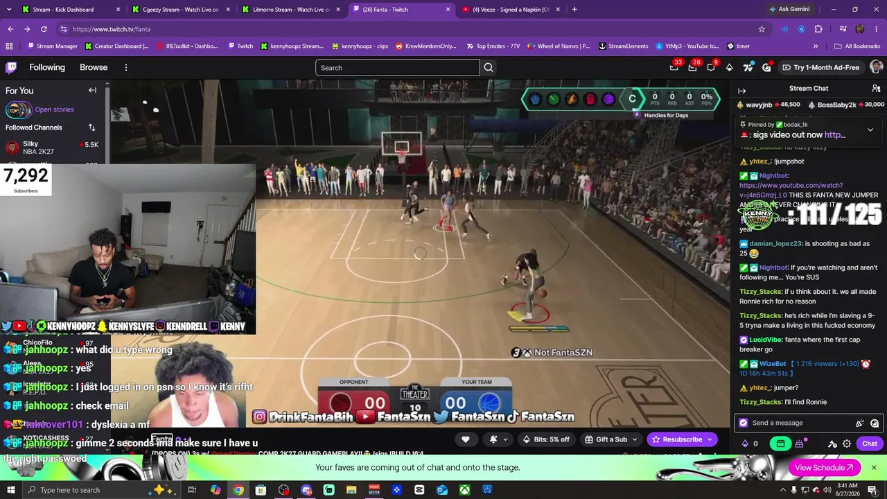Click the chat celebration icon
Viewport: 887px width, 499px height.
pos(860,423)
